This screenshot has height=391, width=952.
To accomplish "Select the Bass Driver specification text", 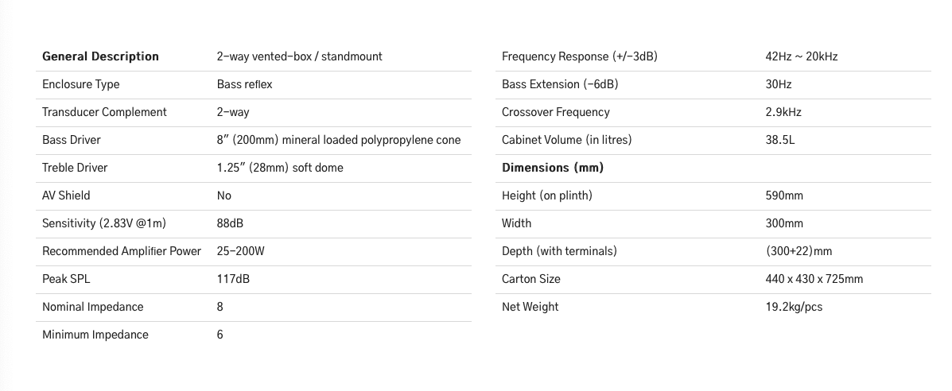I will [x=338, y=140].
